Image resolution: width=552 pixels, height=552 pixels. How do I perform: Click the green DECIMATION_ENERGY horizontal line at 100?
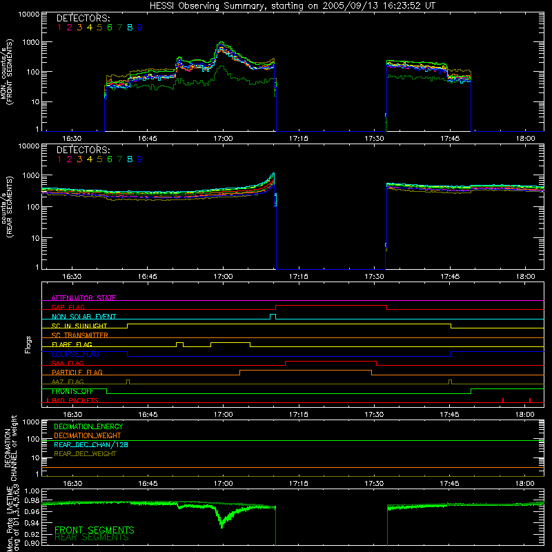click(293, 440)
